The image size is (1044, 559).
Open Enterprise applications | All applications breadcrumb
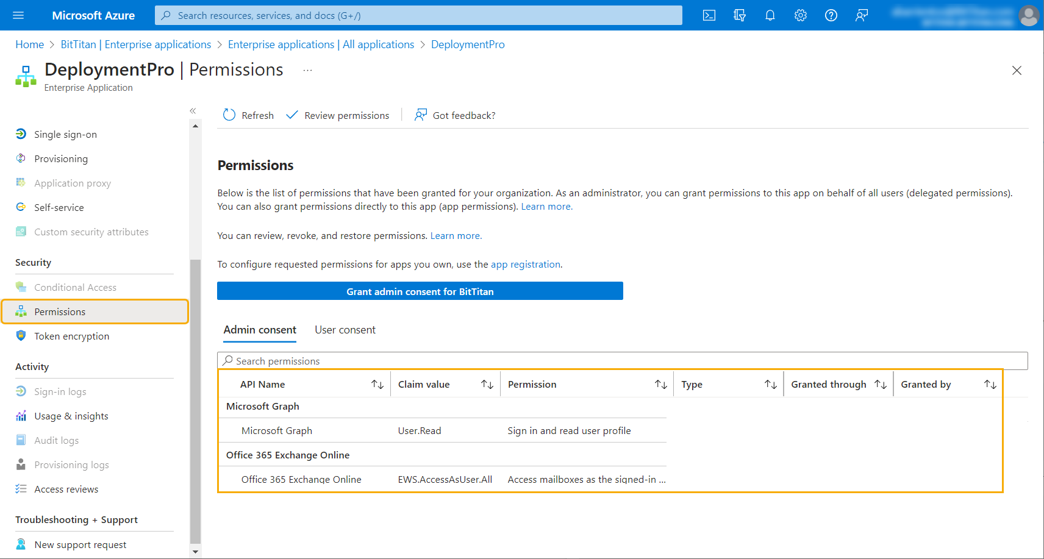(x=321, y=45)
